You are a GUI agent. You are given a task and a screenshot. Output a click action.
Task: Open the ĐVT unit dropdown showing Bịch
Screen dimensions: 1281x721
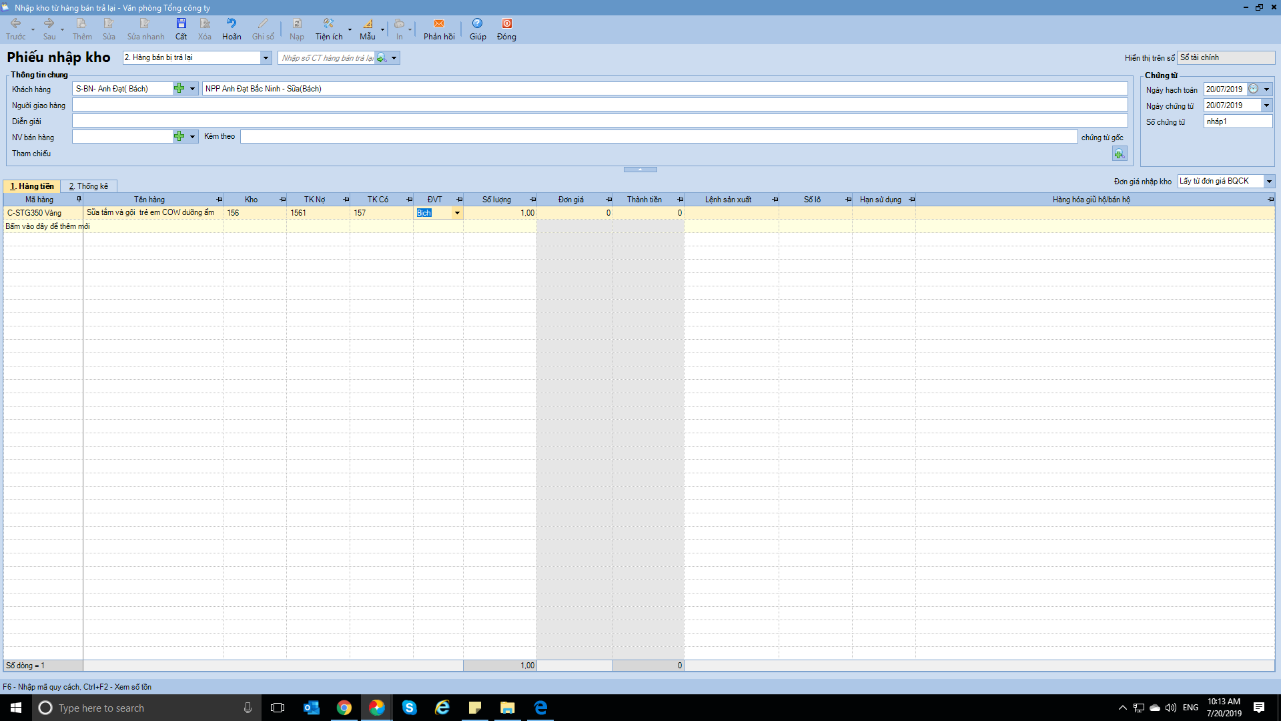457,213
